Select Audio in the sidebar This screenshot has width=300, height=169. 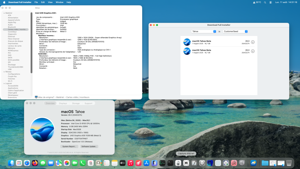point(10,25)
